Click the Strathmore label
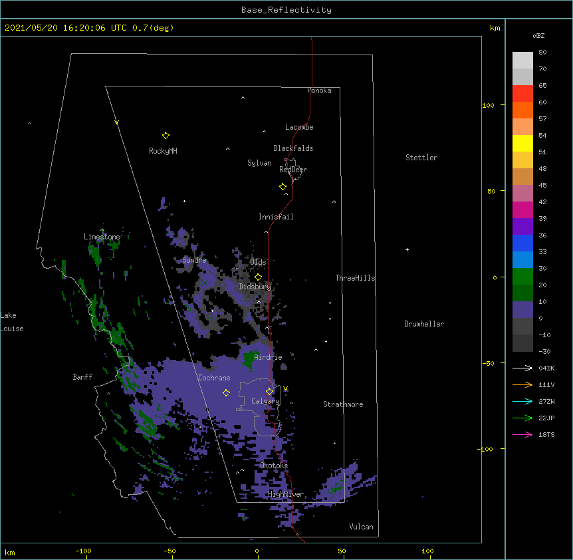This screenshot has height=560, width=573. pos(343,404)
